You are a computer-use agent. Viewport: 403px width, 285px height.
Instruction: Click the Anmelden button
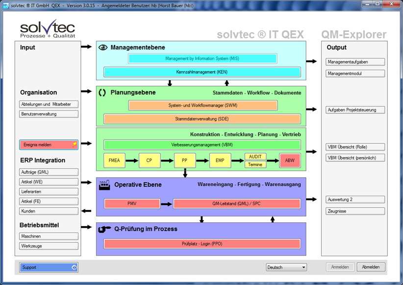click(340, 267)
